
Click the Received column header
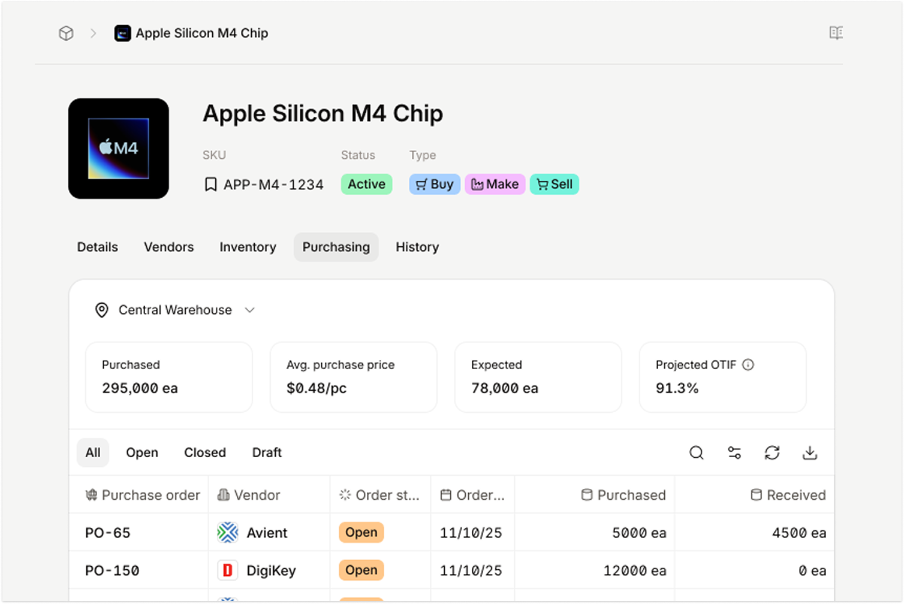click(x=755, y=495)
